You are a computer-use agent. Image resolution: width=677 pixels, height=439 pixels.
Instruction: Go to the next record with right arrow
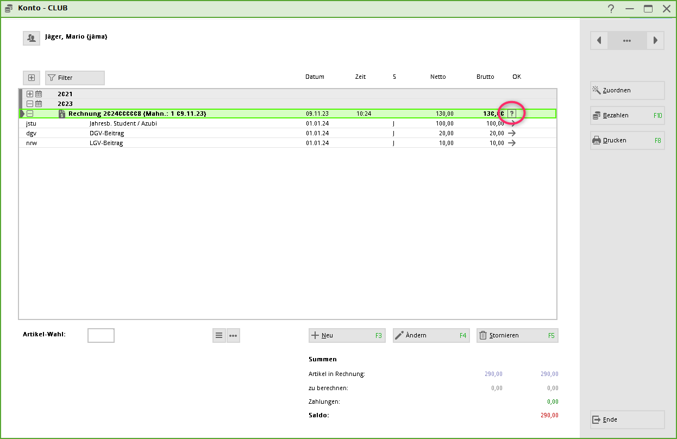[x=656, y=40]
